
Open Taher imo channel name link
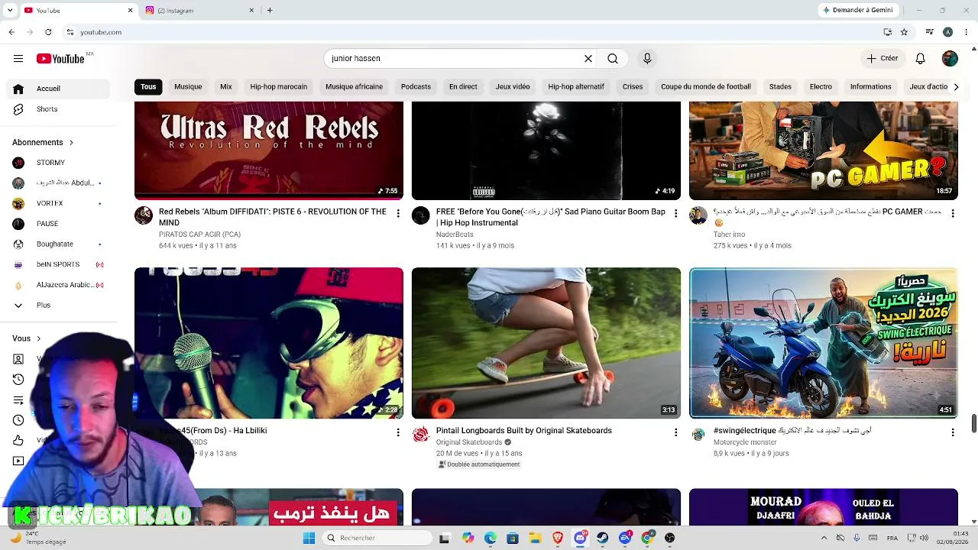(x=729, y=235)
